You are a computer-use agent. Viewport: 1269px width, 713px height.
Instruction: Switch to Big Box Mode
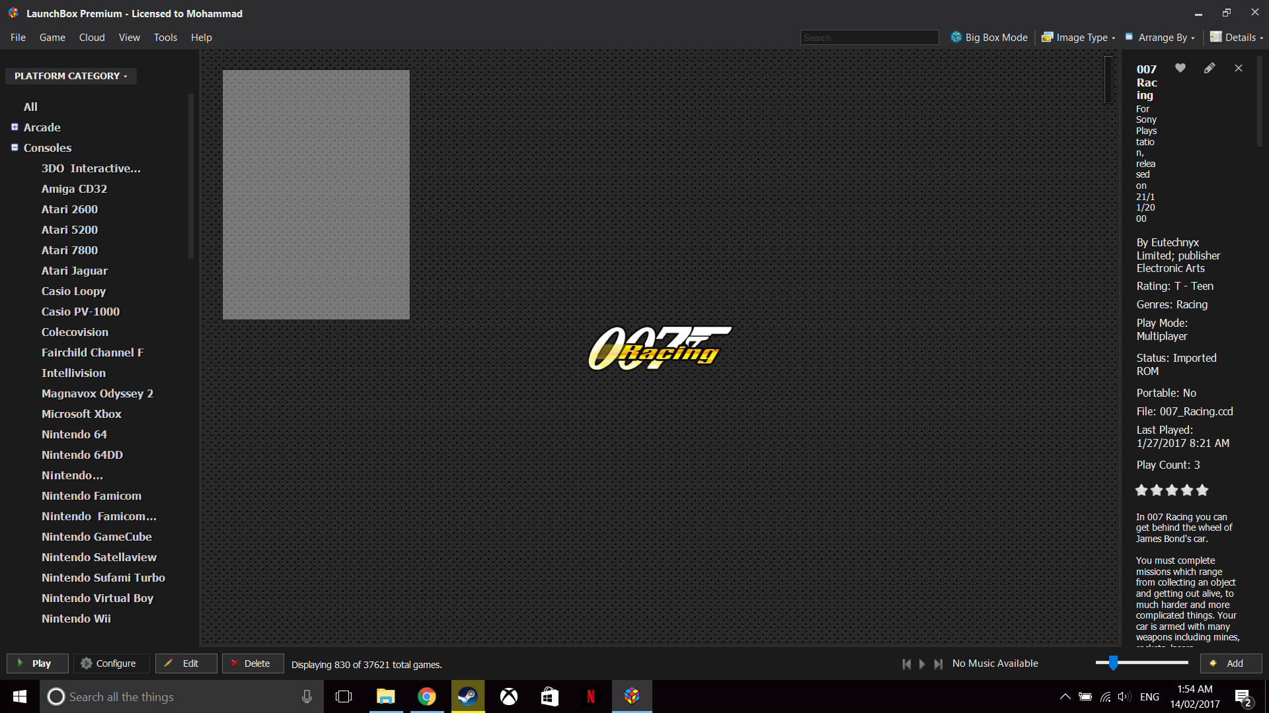(989, 38)
